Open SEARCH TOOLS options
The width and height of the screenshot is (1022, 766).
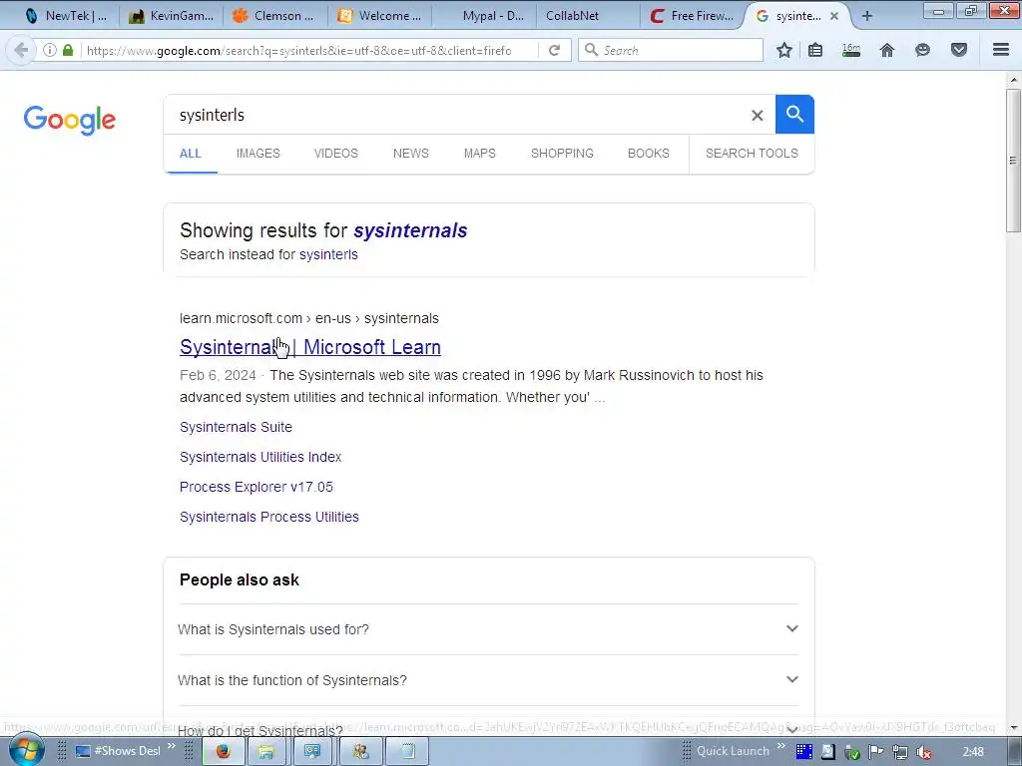point(752,154)
